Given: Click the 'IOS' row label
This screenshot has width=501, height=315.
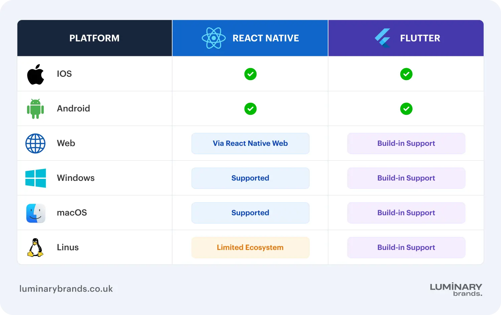Looking at the screenshot, I should (x=64, y=74).
